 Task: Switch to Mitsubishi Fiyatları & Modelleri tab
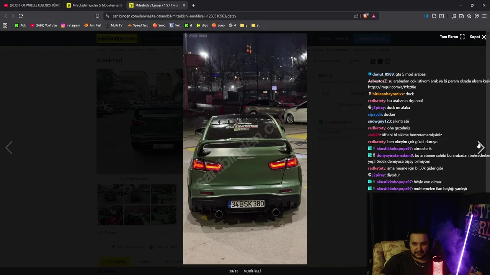click(x=94, y=5)
